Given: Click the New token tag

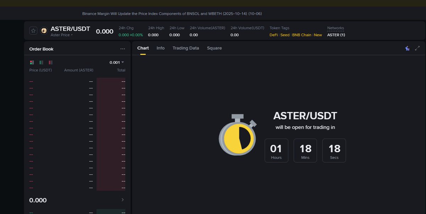Looking at the screenshot, I should (x=318, y=35).
